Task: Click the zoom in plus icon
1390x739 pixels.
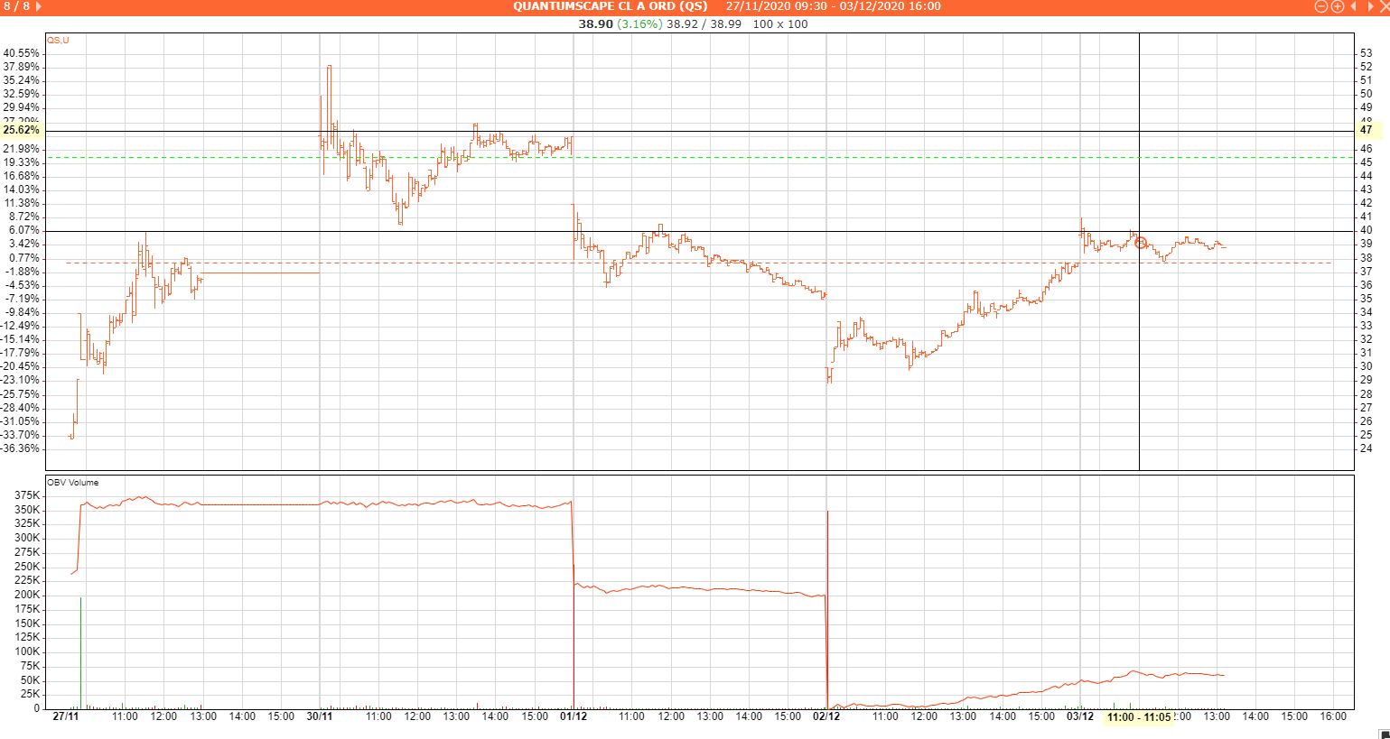Action: (1338, 6)
